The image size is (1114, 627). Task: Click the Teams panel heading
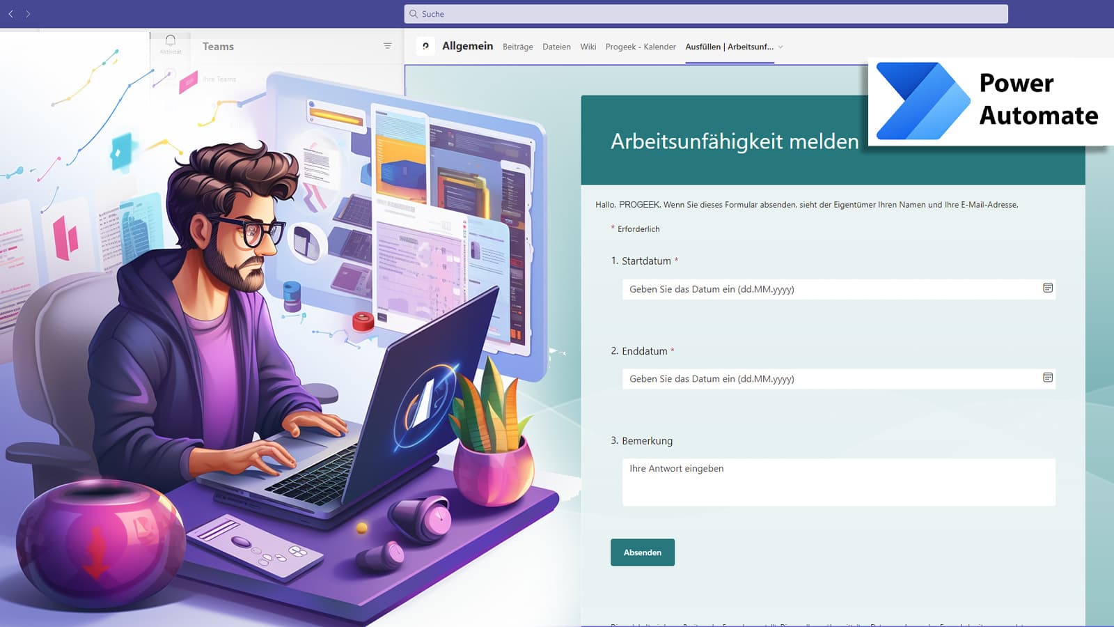click(x=218, y=46)
